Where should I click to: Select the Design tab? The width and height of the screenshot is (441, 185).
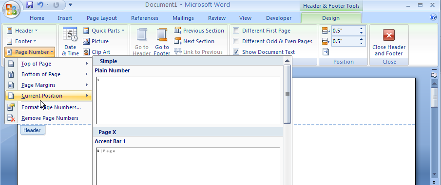click(x=331, y=18)
